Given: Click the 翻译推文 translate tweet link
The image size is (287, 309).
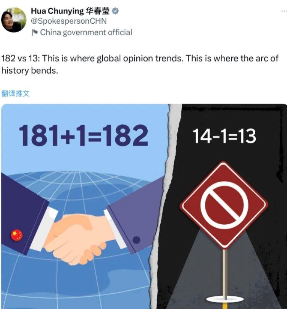Looking at the screenshot, I should pyautogui.click(x=15, y=93).
